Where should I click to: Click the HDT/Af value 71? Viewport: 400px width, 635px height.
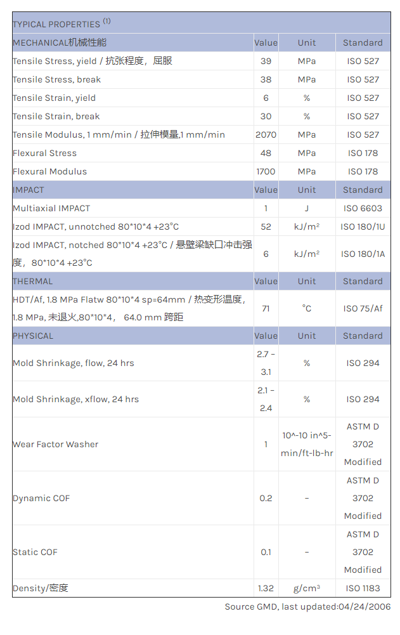click(266, 308)
